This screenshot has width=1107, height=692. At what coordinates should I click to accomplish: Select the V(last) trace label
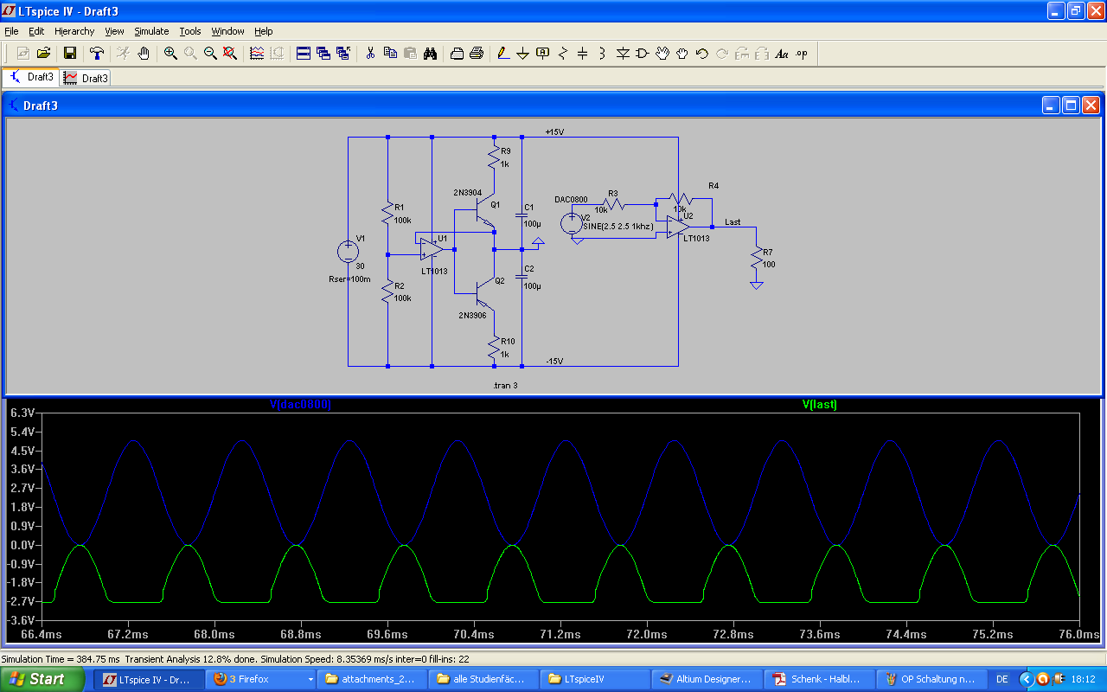click(820, 404)
